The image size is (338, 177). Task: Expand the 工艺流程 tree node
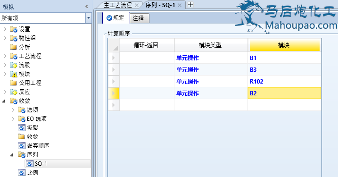point(5,56)
